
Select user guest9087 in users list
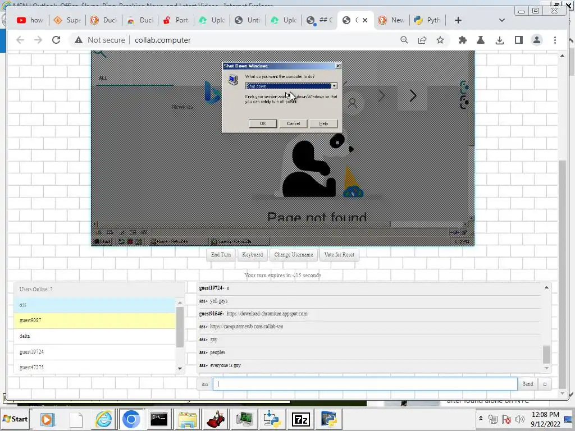tap(94, 320)
